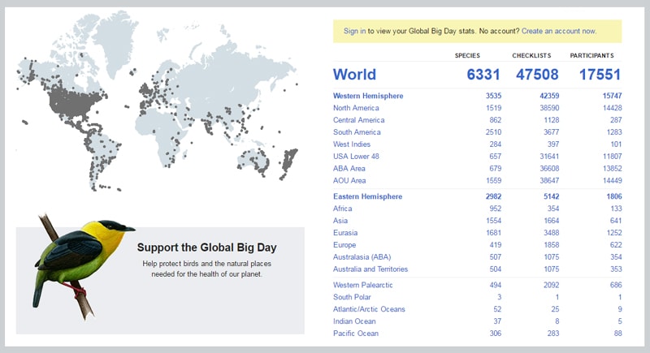The height and width of the screenshot is (353, 650).
Task: Open the West Indies region
Action: tap(352, 144)
